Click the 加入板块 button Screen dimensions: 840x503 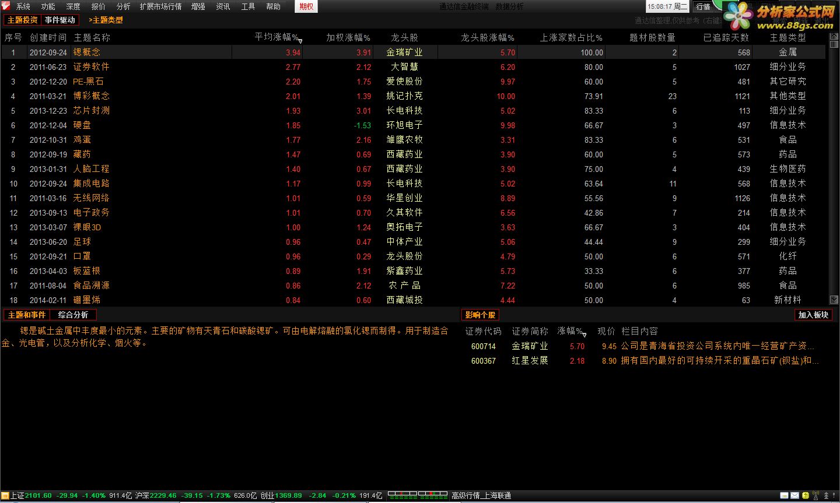pos(813,315)
